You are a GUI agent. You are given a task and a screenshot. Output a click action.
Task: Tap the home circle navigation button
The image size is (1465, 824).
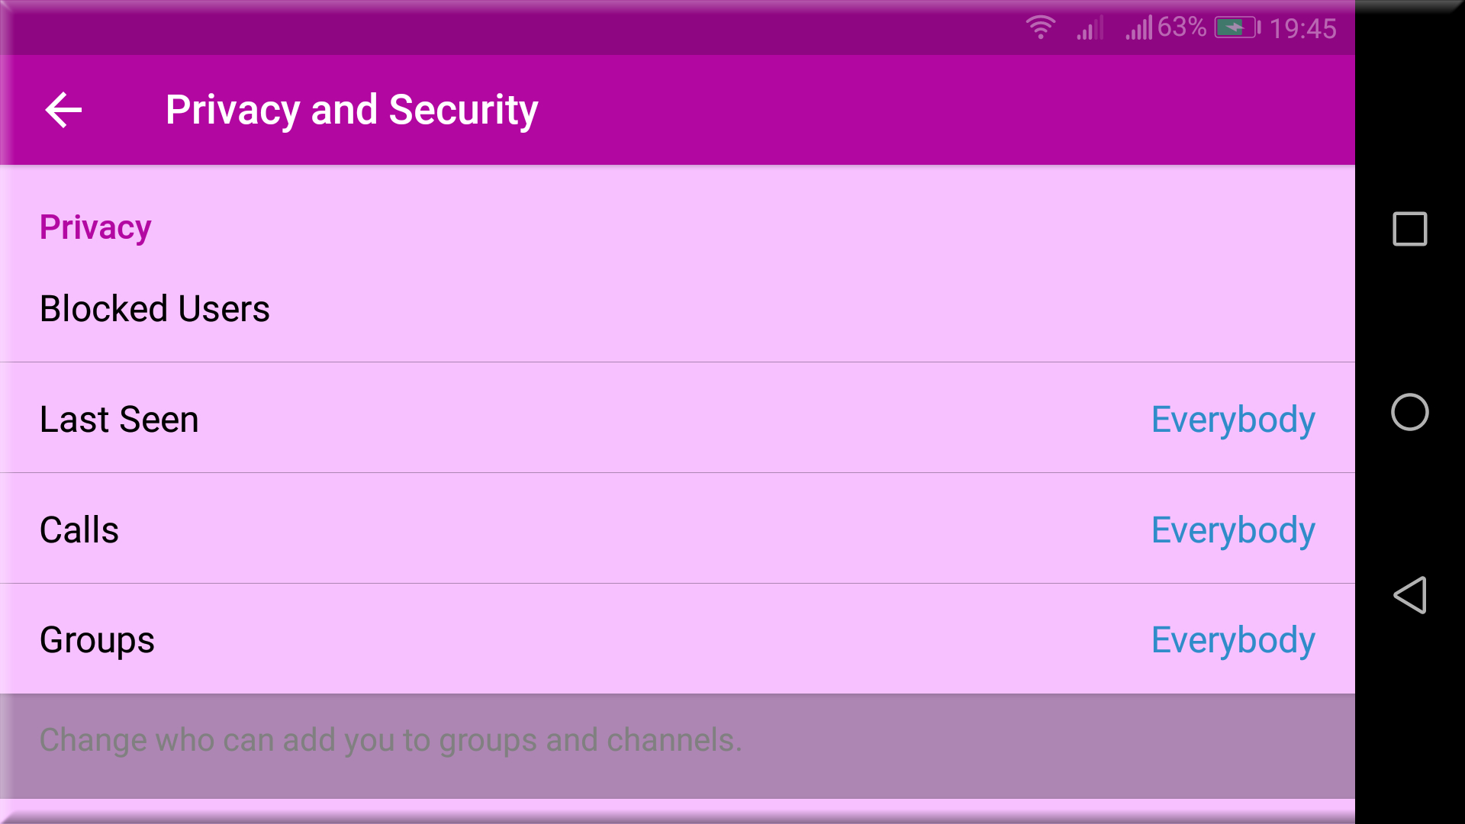click(1411, 412)
